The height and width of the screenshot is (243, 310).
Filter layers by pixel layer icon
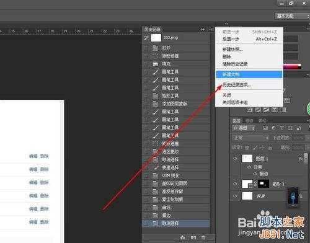[265, 128]
